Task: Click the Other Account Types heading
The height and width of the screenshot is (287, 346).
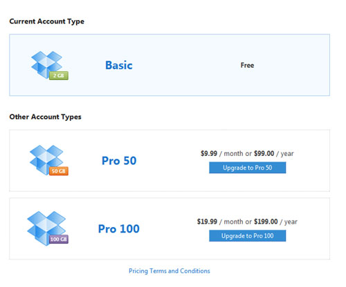Action: pyautogui.click(x=45, y=117)
